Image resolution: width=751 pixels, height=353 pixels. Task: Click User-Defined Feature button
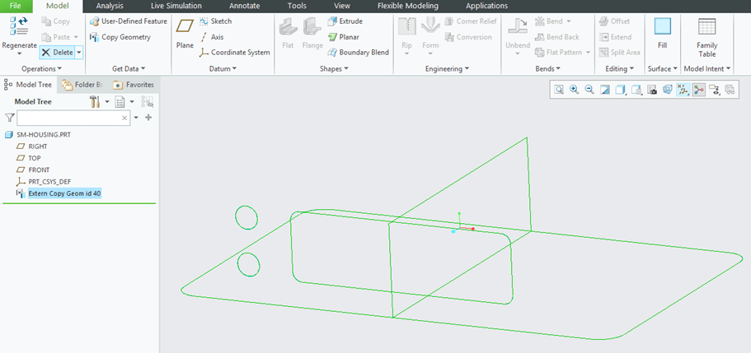point(129,21)
